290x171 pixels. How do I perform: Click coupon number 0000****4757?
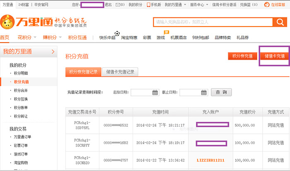tap(116, 160)
